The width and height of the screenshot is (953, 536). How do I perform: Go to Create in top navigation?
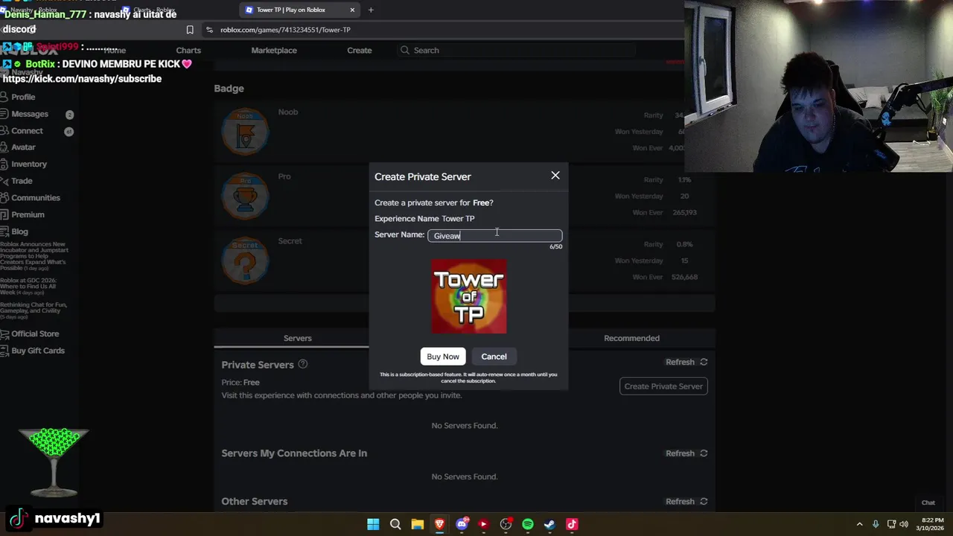[x=360, y=51]
